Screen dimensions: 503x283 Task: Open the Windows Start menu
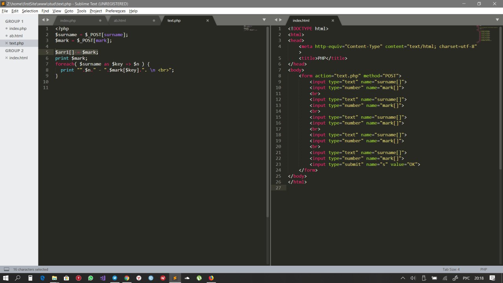click(x=6, y=278)
